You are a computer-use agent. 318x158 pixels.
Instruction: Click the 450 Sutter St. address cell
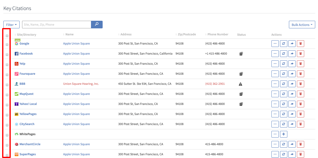(x=145, y=84)
